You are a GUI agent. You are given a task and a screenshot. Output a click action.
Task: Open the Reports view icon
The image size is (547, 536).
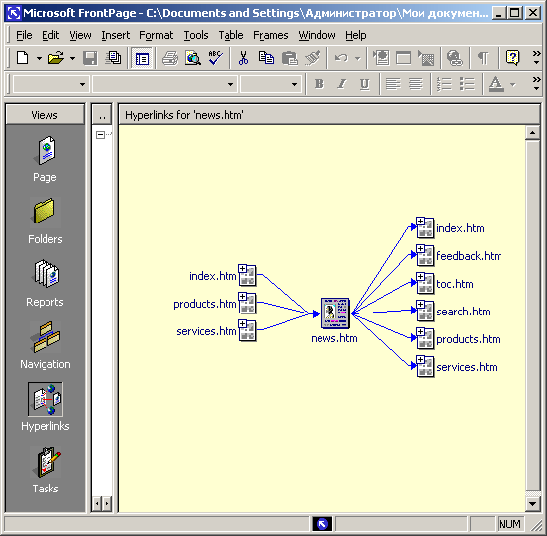tap(46, 275)
